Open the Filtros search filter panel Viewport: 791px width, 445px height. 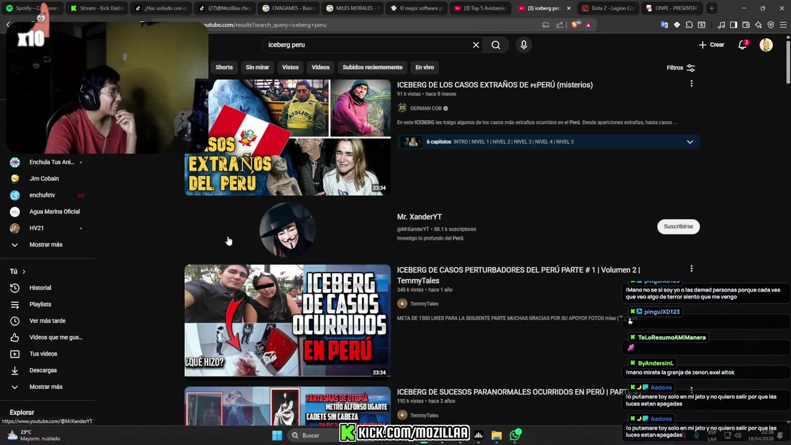click(x=680, y=68)
